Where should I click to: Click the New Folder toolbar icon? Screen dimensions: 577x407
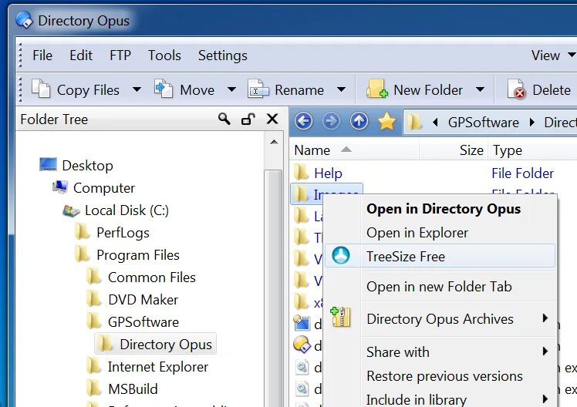(376, 89)
